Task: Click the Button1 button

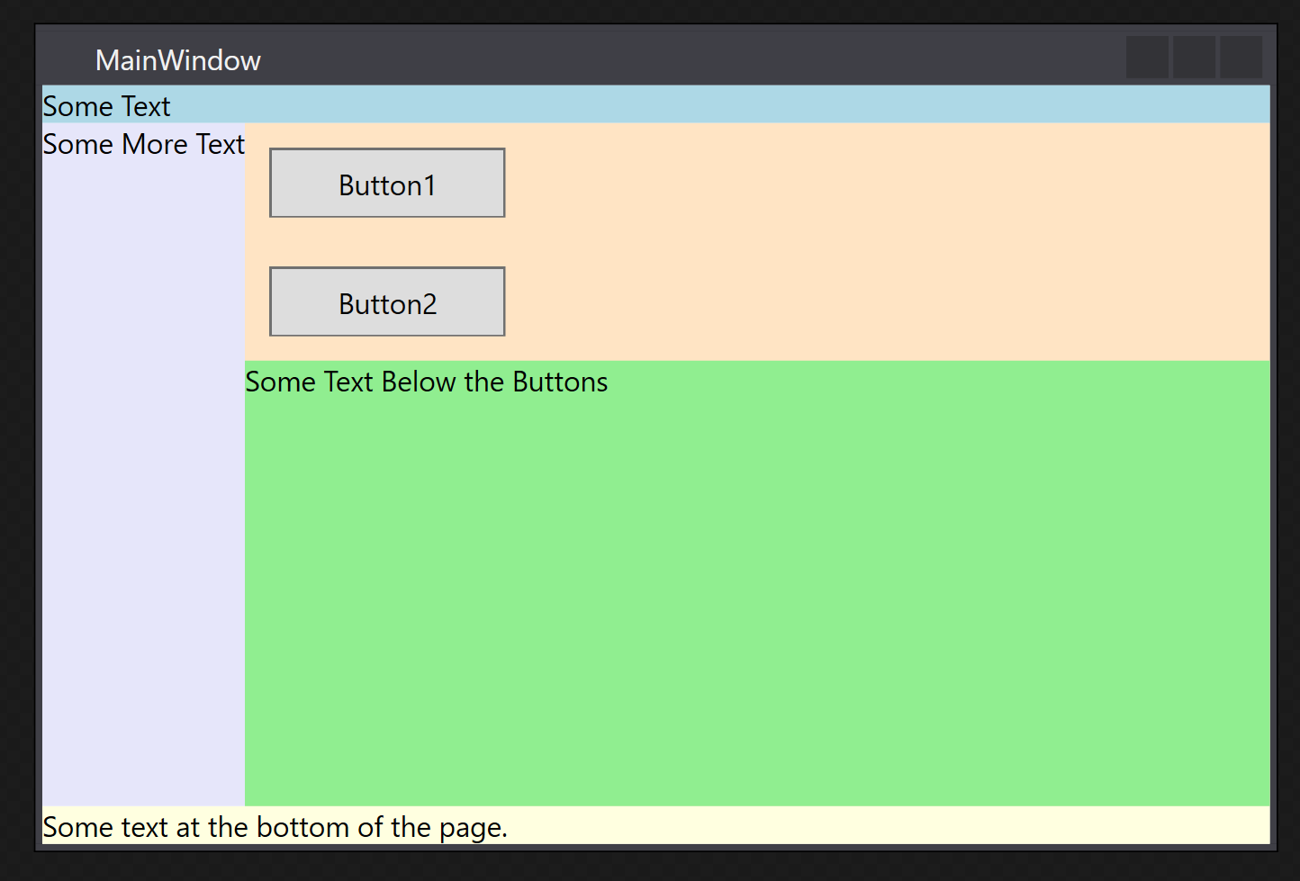Action: click(387, 183)
